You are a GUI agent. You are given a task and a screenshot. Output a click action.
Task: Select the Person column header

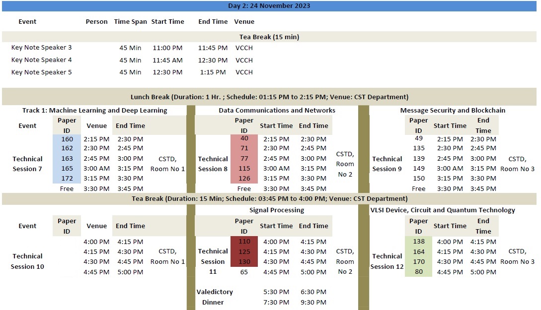click(x=96, y=22)
